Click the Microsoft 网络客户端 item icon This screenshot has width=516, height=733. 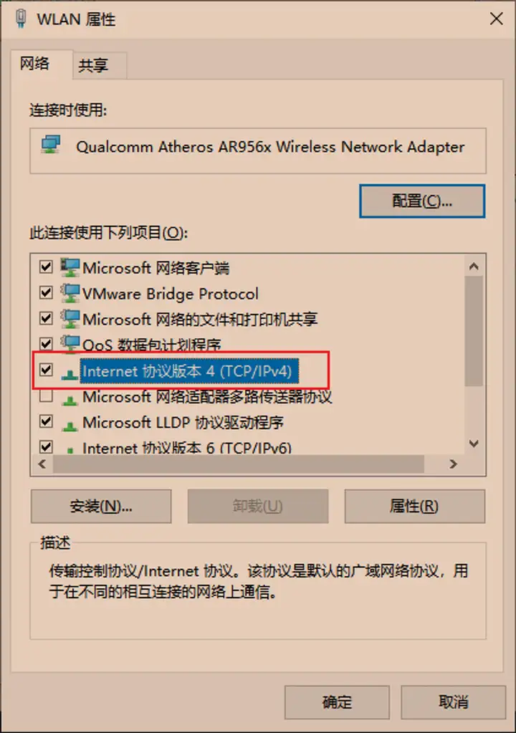[x=70, y=267]
